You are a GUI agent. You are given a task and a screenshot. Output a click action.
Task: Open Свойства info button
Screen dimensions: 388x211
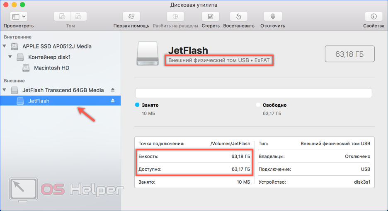[x=373, y=17]
